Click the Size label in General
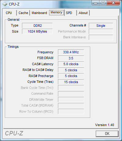122x141 pixels. pos(15,31)
